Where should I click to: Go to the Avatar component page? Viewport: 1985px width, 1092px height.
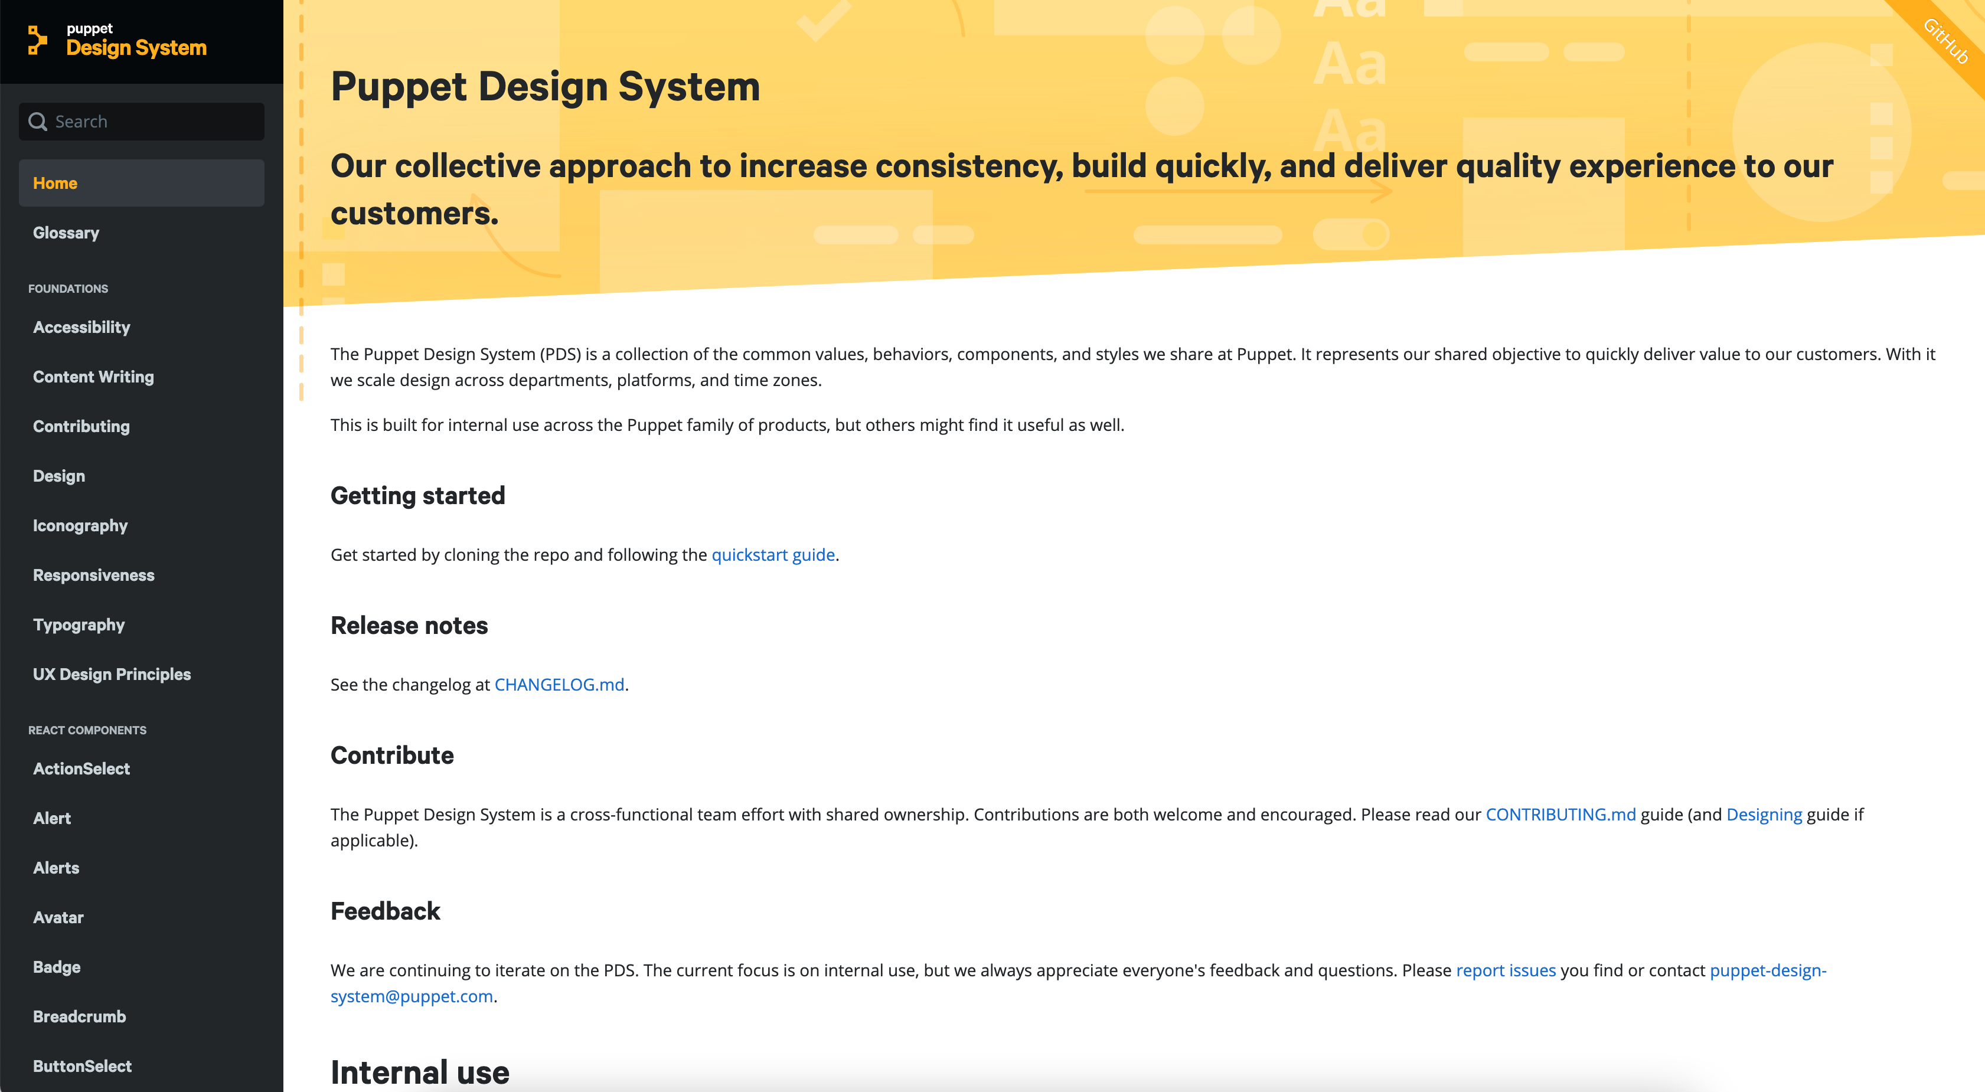pos(58,917)
